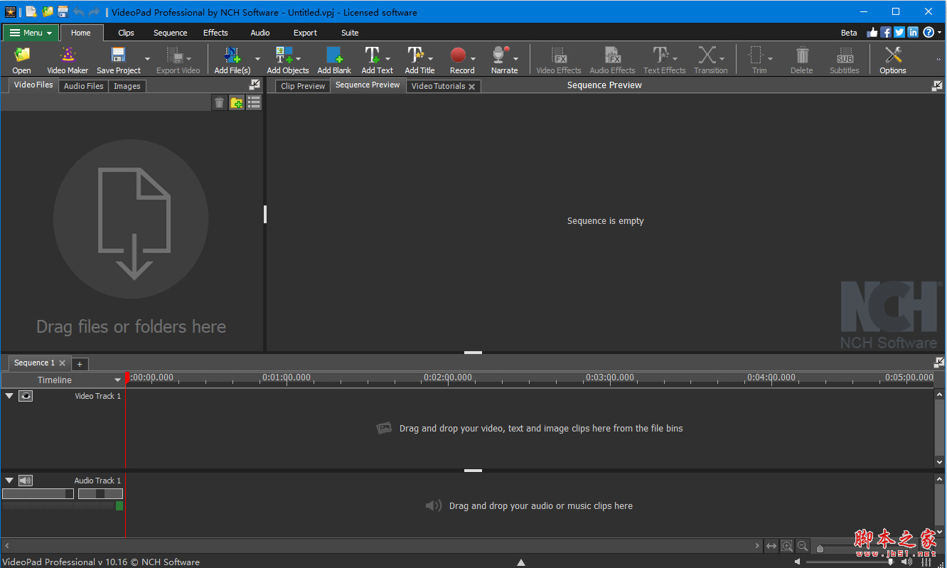Switch to the Audio ribbon tab

(260, 33)
